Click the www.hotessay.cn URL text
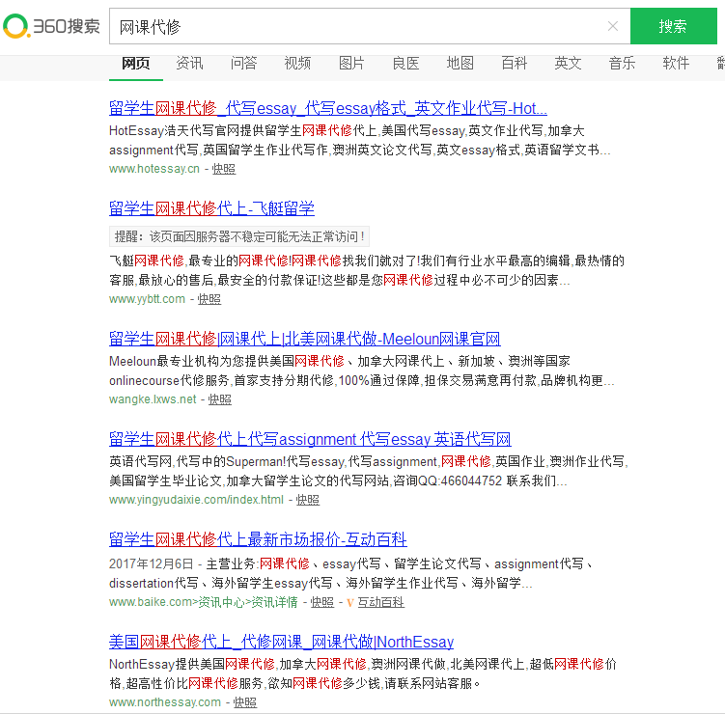The height and width of the screenshot is (714, 725). pyautogui.click(x=154, y=169)
